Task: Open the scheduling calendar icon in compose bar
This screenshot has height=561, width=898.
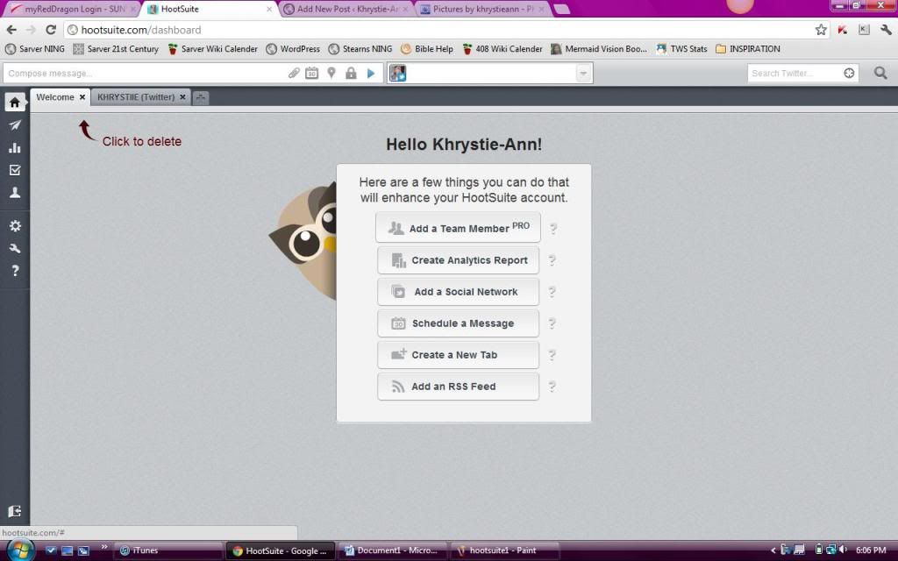Action: point(311,74)
